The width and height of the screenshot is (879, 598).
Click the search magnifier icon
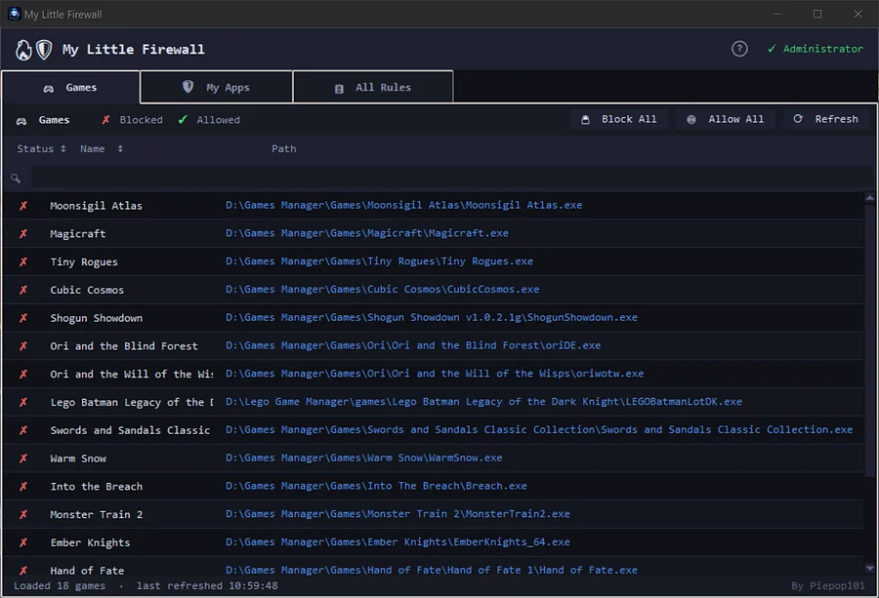[16, 179]
